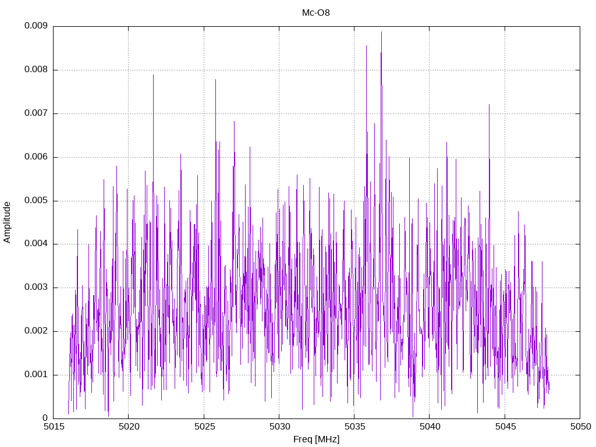Click the 5030 x-axis tick label
The width and height of the screenshot is (596, 447).
(x=279, y=427)
